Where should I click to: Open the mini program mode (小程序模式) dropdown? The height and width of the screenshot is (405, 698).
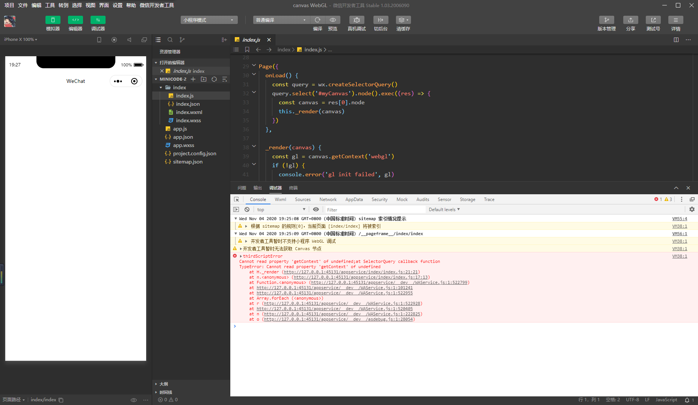(x=209, y=20)
